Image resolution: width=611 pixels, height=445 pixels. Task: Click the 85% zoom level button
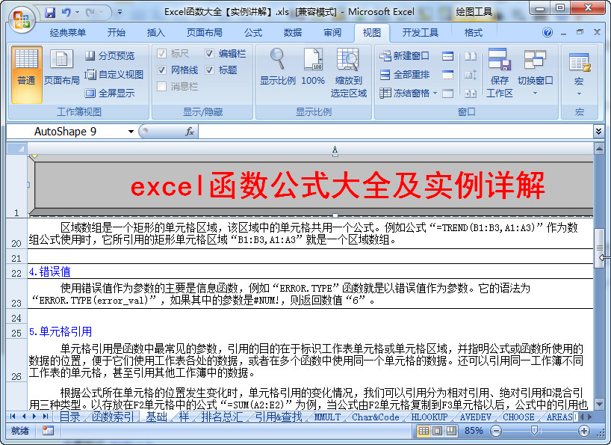tap(474, 431)
